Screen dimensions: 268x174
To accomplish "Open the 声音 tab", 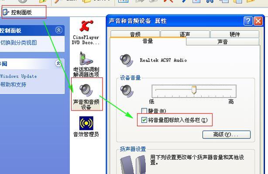I will click(222, 42).
